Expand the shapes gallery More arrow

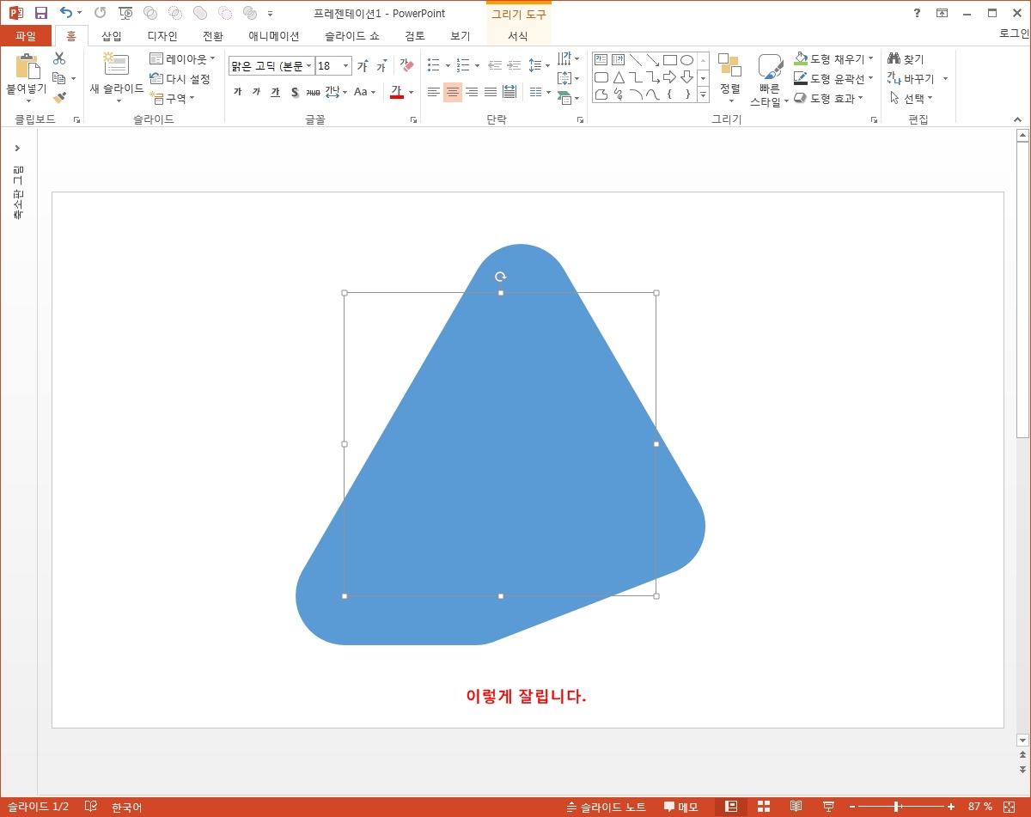pyautogui.click(x=703, y=95)
